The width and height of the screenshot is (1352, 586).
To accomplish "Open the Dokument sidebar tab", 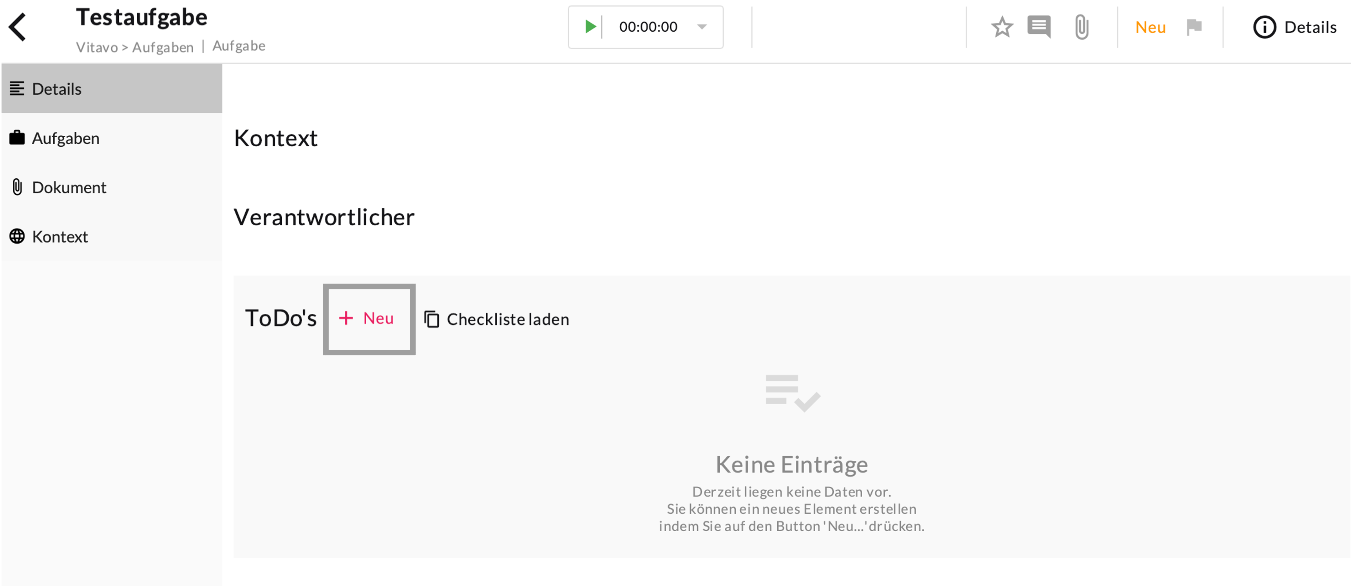I will point(69,188).
